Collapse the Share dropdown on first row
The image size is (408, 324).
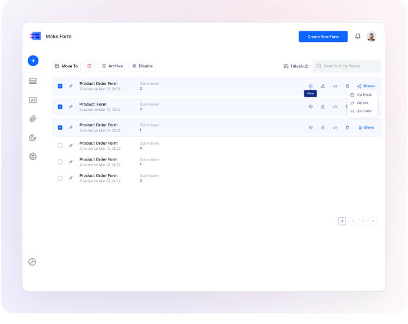(366, 86)
